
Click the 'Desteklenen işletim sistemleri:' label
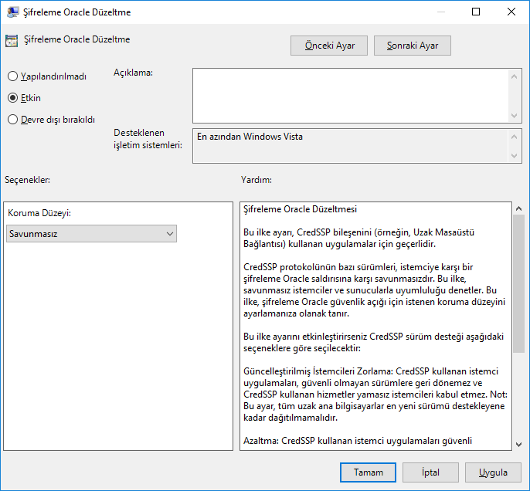point(148,139)
